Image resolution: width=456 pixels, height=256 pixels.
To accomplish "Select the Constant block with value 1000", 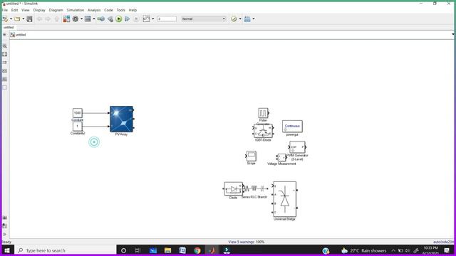I will click(78, 113).
